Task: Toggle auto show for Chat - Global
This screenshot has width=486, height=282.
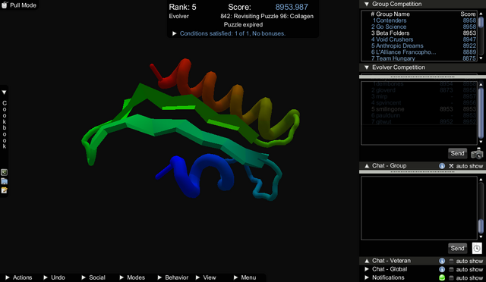Action: coord(451,269)
